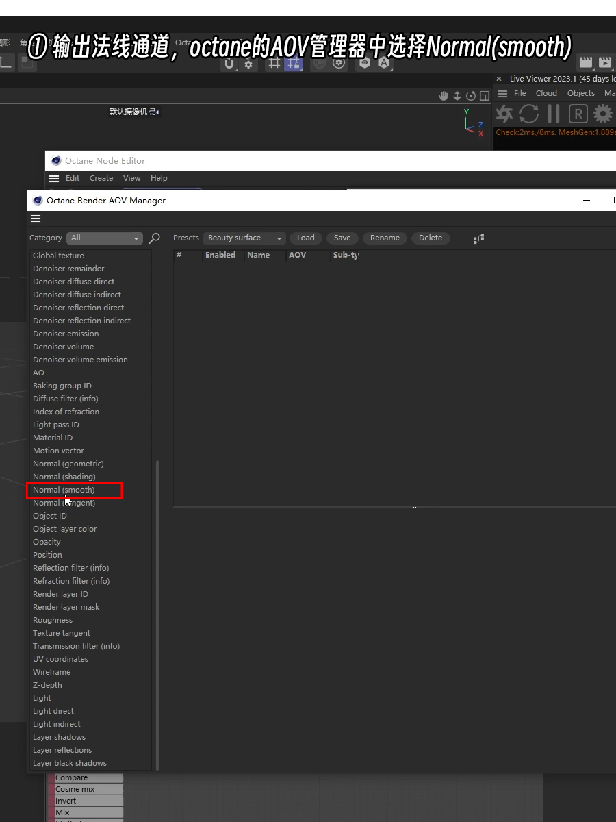Open Edit menu in Octane Node Editor

(x=73, y=178)
